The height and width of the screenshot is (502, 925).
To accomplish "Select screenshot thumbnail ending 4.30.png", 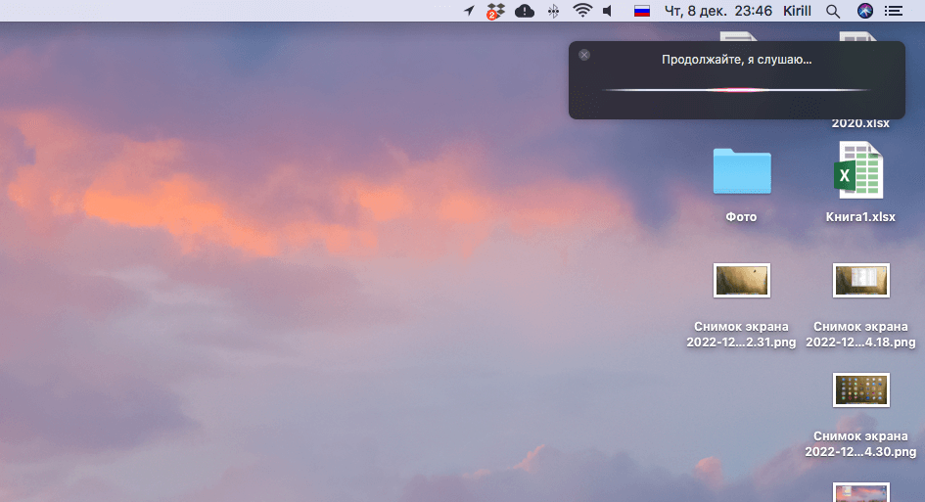I will point(860,389).
